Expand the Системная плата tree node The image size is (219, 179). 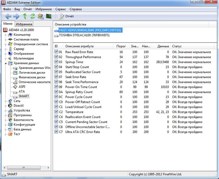tap(6, 40)
